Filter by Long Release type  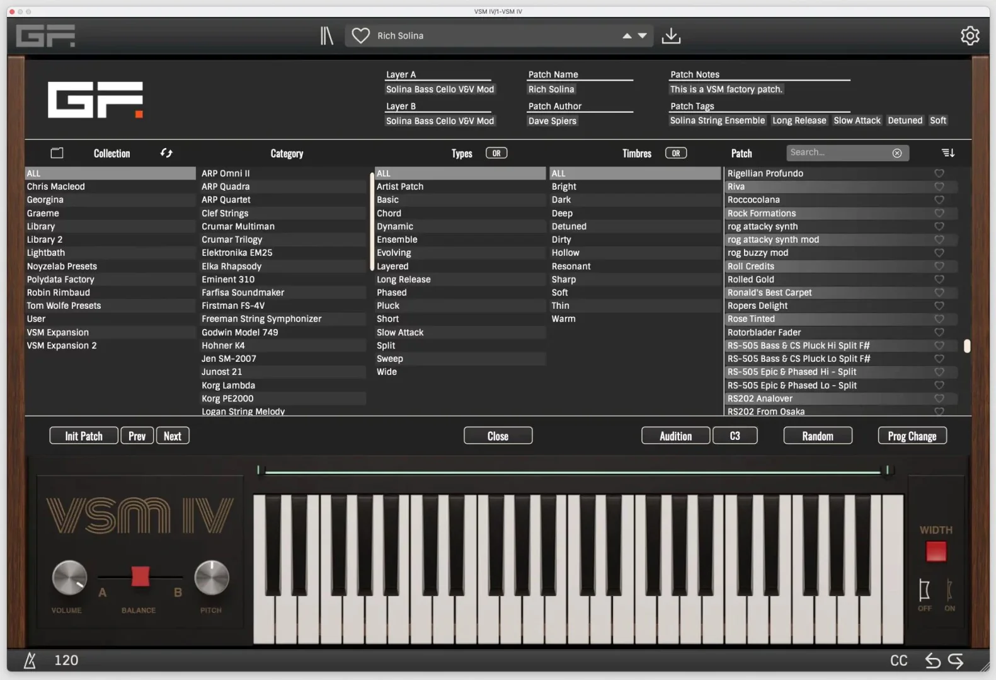point(461,279)
